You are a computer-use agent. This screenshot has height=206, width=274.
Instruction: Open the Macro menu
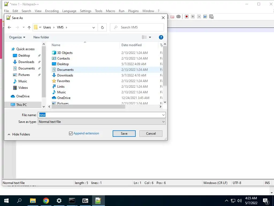click(111, 11)
